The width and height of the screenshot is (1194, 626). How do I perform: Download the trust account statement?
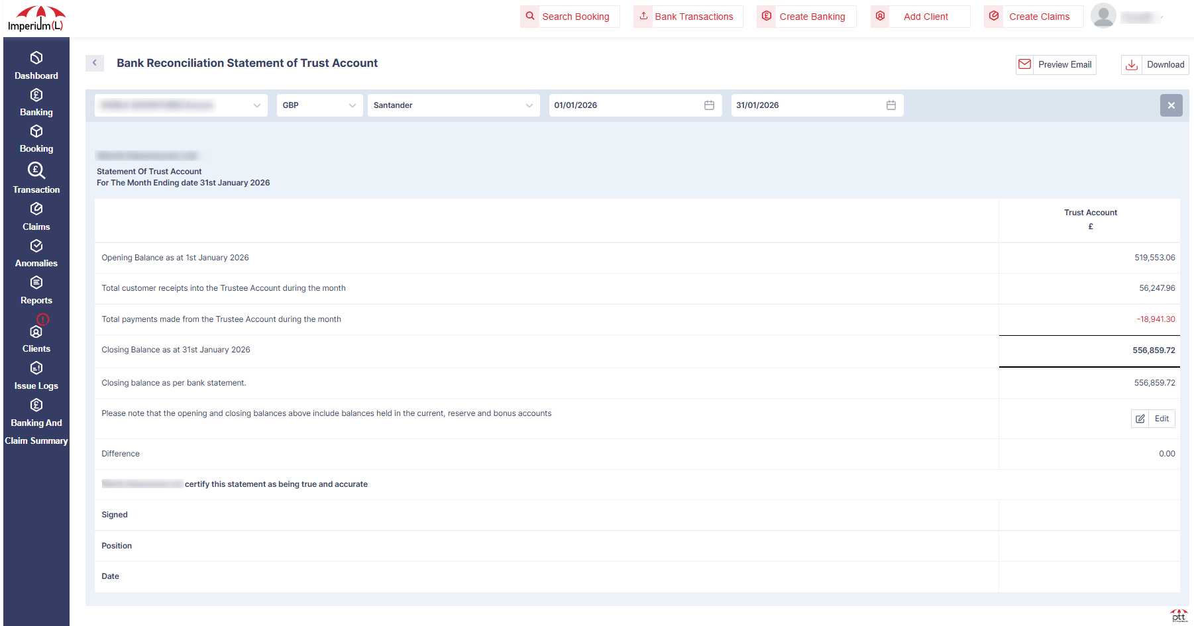click(1155, 64)
